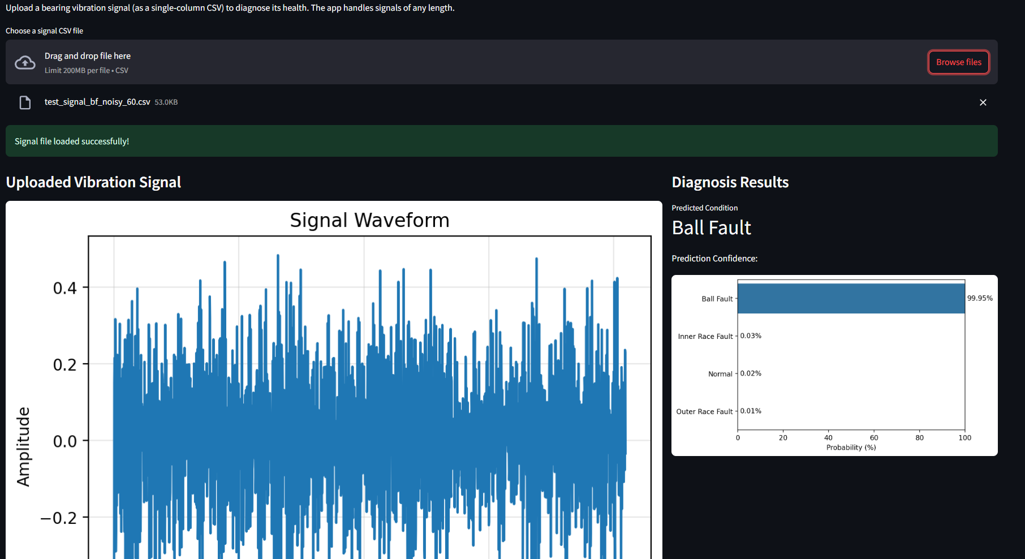Click the 53.0KB file size label
The height and width of the screenshot is (559, 1025).
(x=166, y=102)
